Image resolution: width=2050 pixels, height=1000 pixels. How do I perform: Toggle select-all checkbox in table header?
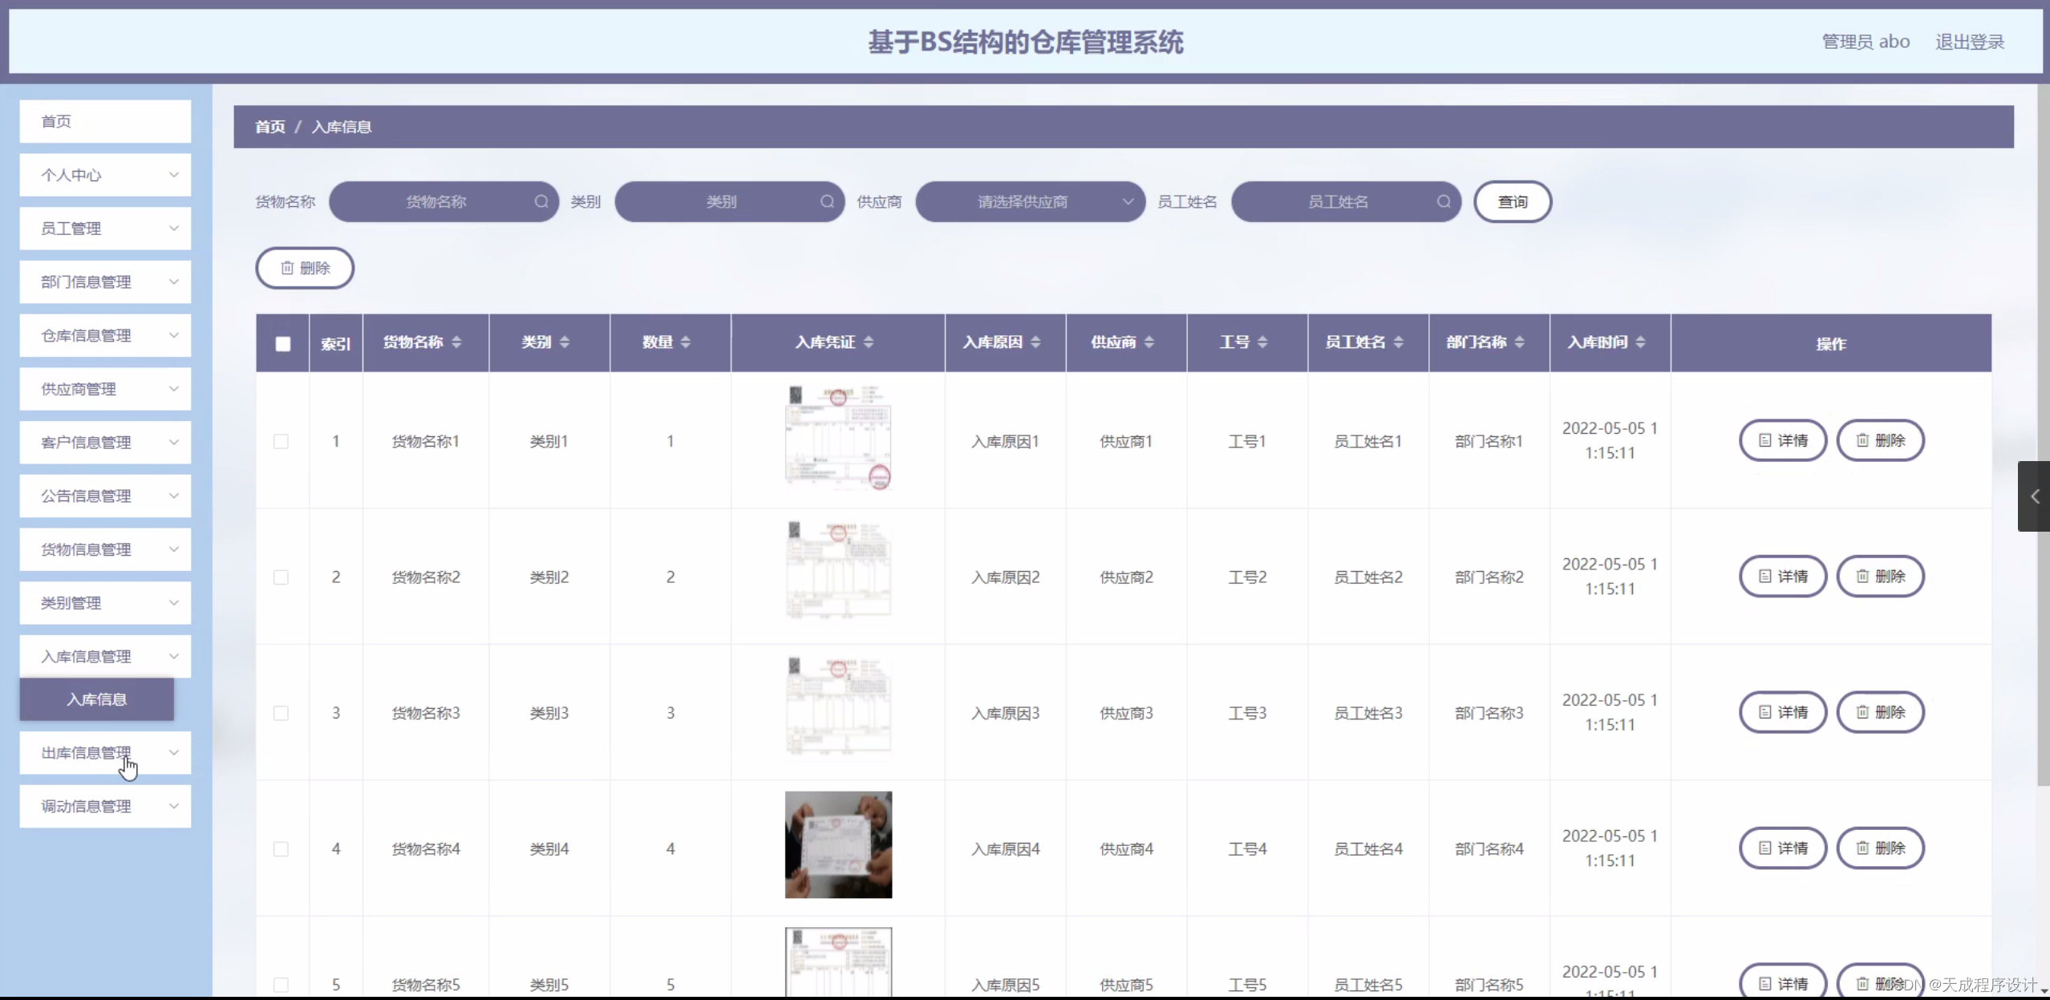[283, 344]
